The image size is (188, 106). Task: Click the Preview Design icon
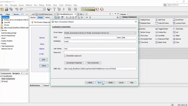pos(62,18)
